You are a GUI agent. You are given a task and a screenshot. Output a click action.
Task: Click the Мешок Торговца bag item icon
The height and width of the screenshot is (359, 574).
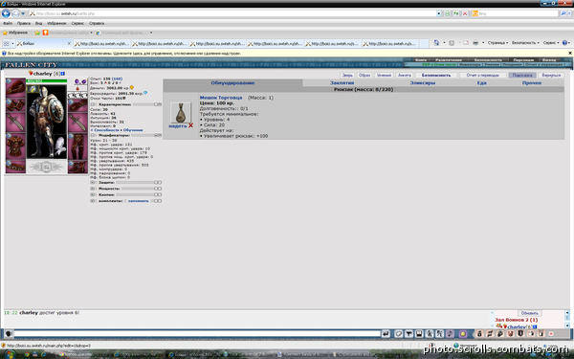point(181,113)
